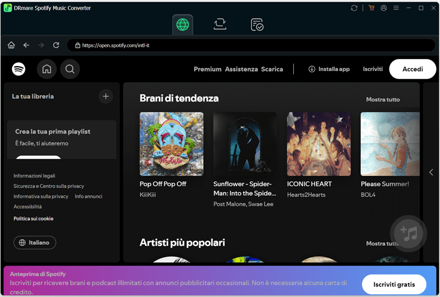Click the URL address bar

pos(251,45)
